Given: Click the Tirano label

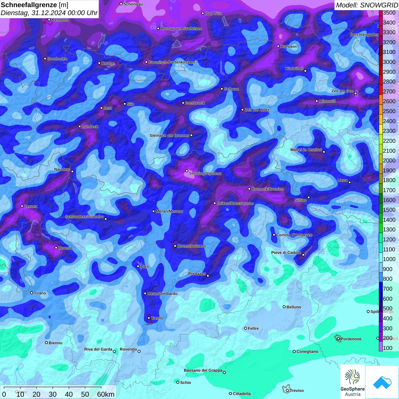Looking at the screenshot, I should pos(40,293).
